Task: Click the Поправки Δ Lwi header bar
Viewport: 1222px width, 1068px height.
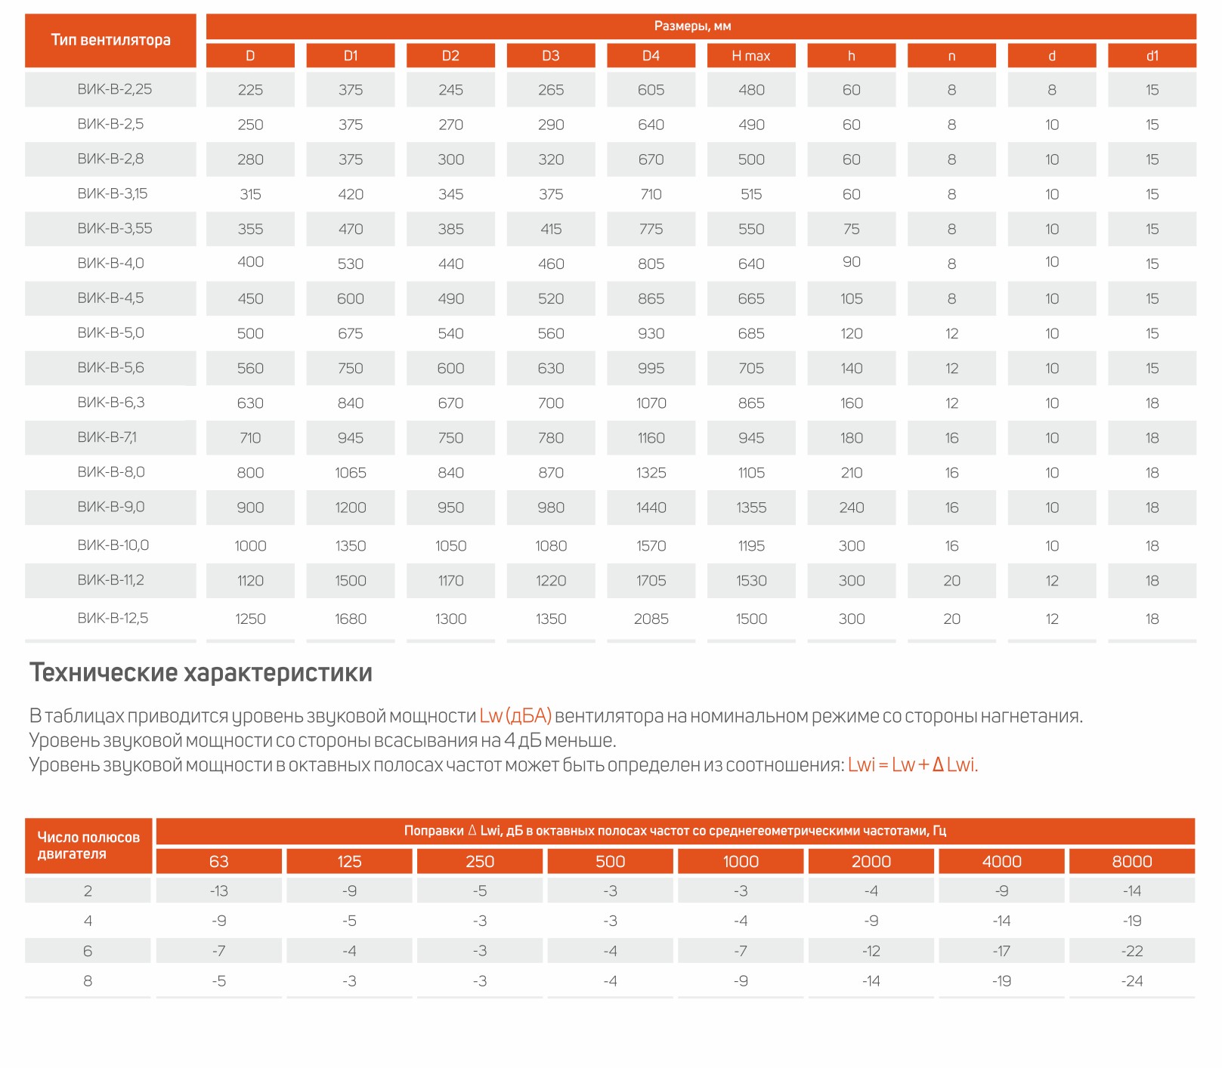Action: [676, 831]
